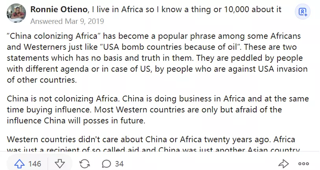The image size is (320, 170).
Task: Open Ronnie Otieno's profile picture
Action: coord(17,13)
